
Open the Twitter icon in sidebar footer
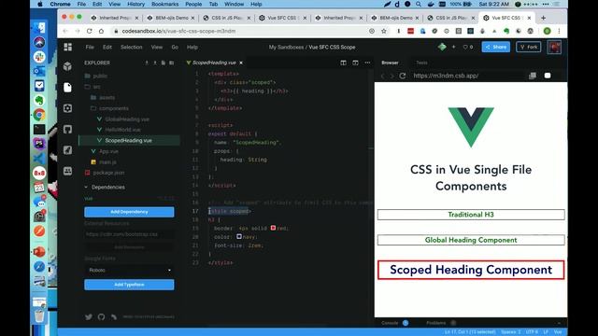click(x=89, y=316)
